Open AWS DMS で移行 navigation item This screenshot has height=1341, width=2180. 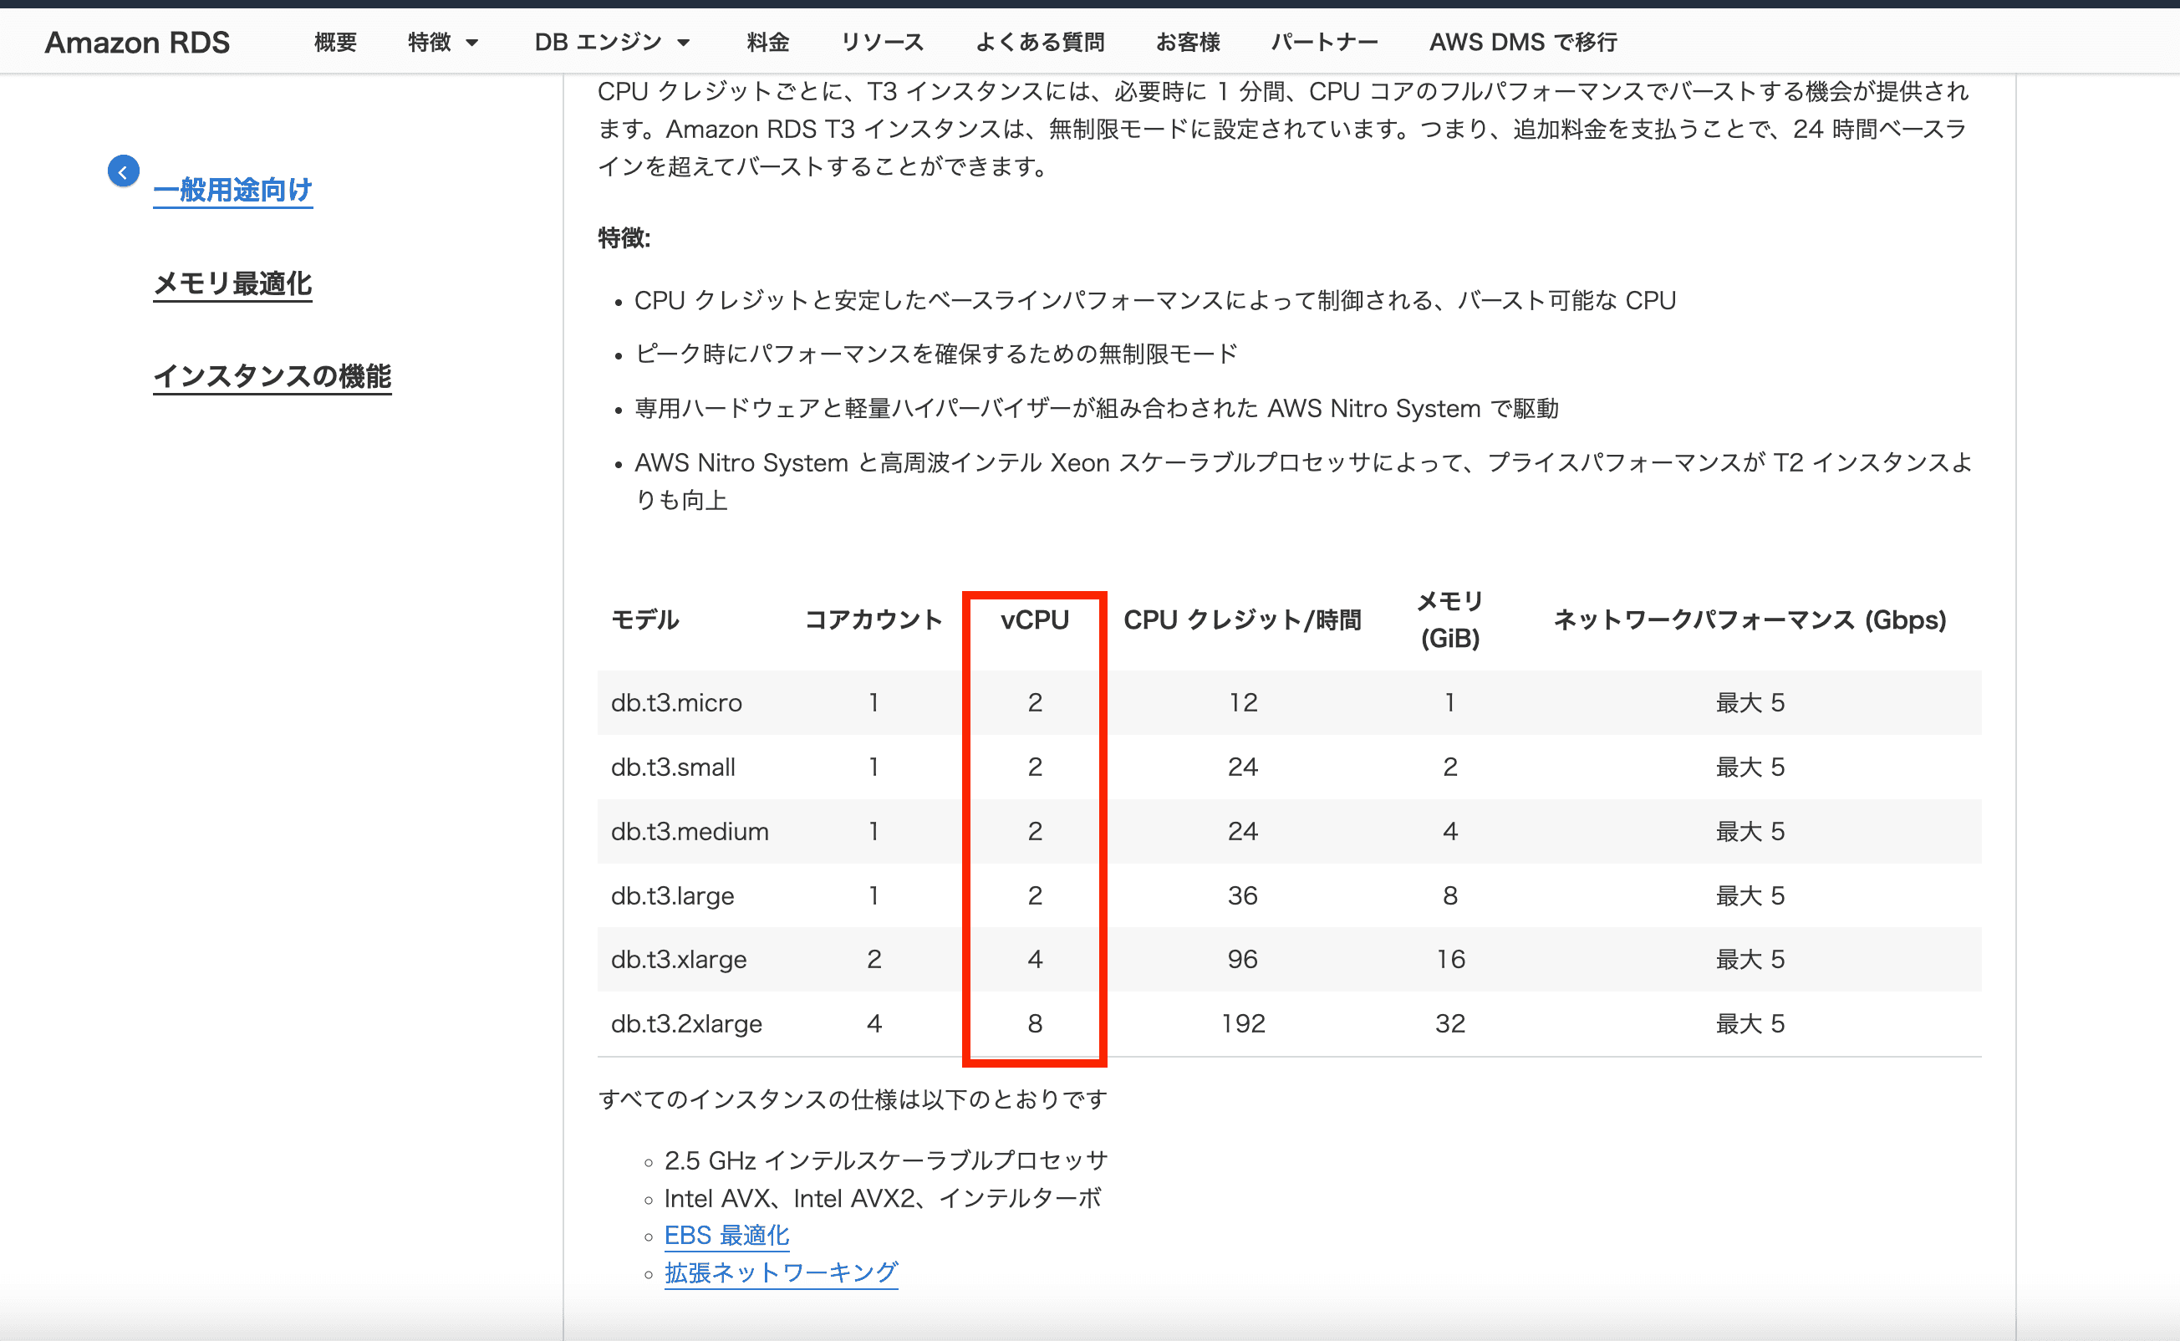coord(1523,42)
